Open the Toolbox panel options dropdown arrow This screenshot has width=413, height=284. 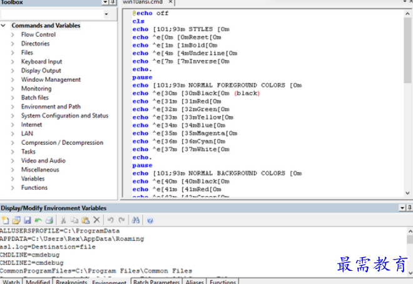tap(105, 2)
